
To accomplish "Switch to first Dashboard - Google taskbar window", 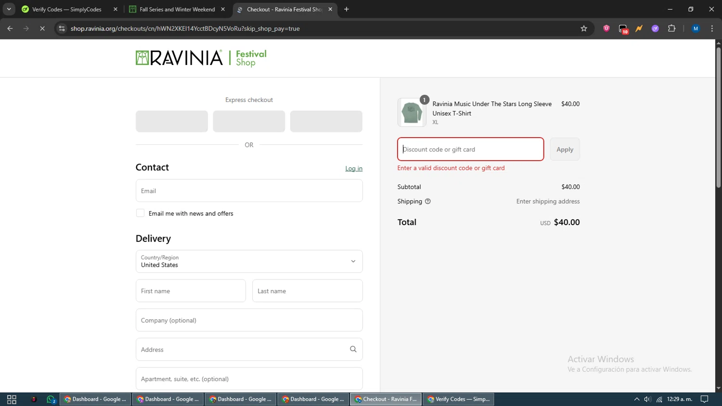I will pos(95,399).
